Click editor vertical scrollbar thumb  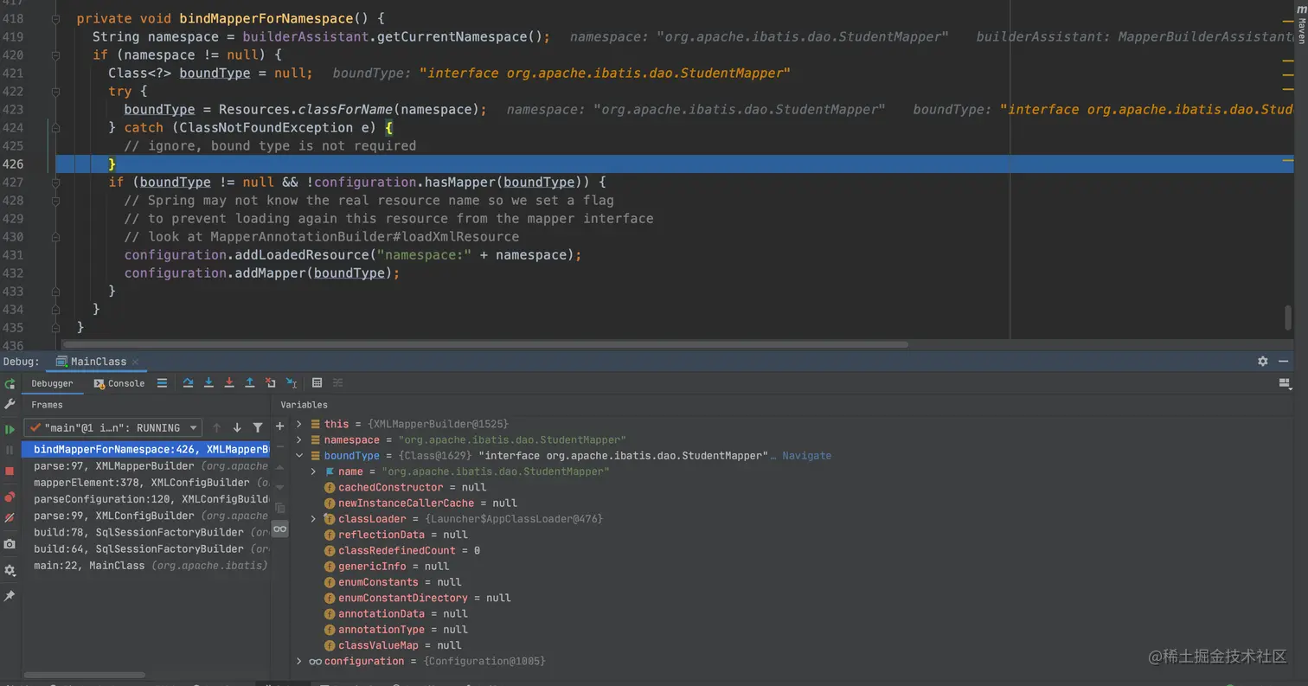tap(1287, 317)
